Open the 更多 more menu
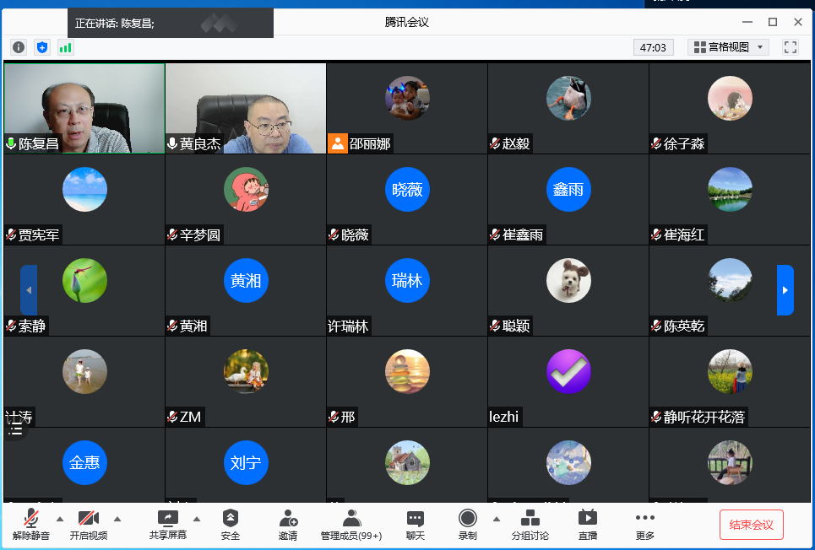 (644, 524)
